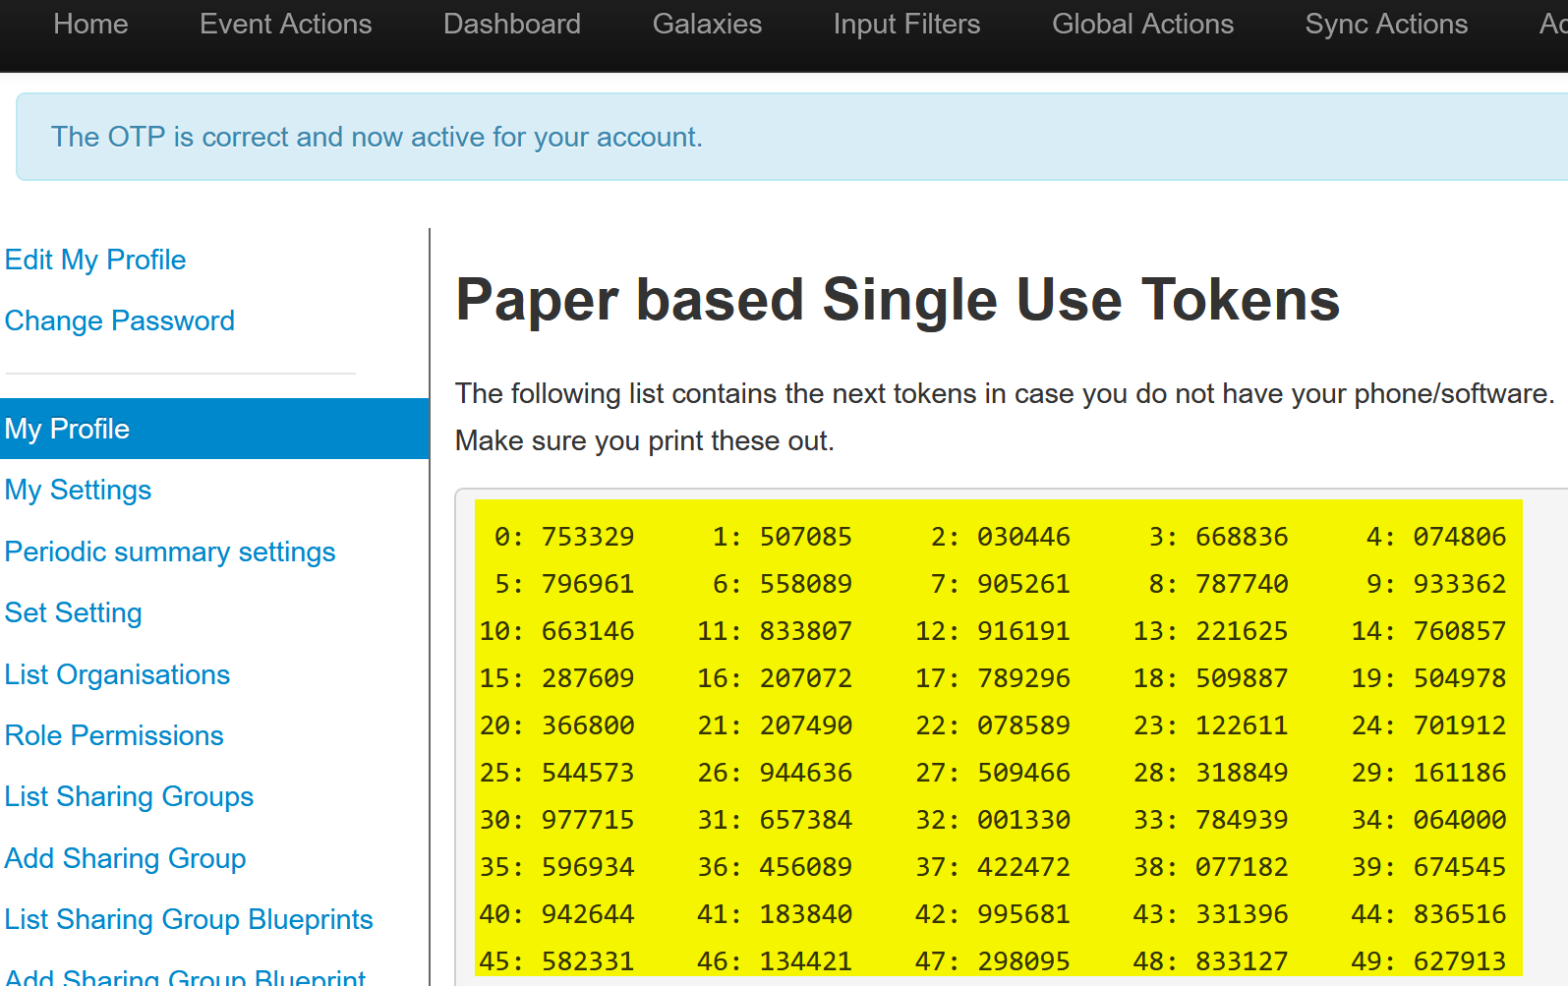Select token 41 value 183840
1568x986 pixels.
click(805, 914)
